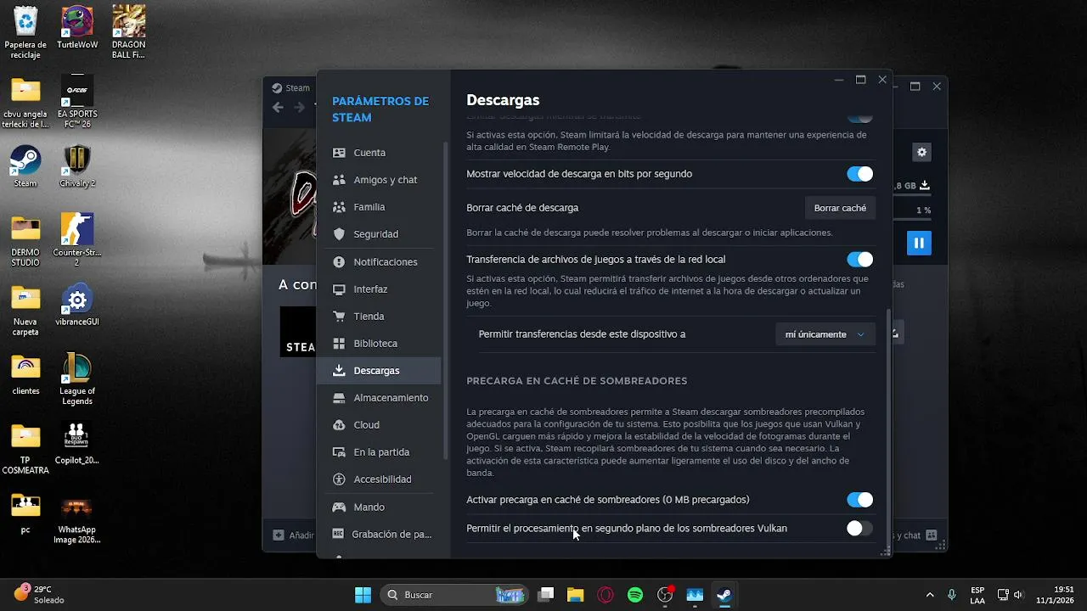
Task: Select the Chivalry 2 desktop shortcut
Action: (x=77, y=165)
